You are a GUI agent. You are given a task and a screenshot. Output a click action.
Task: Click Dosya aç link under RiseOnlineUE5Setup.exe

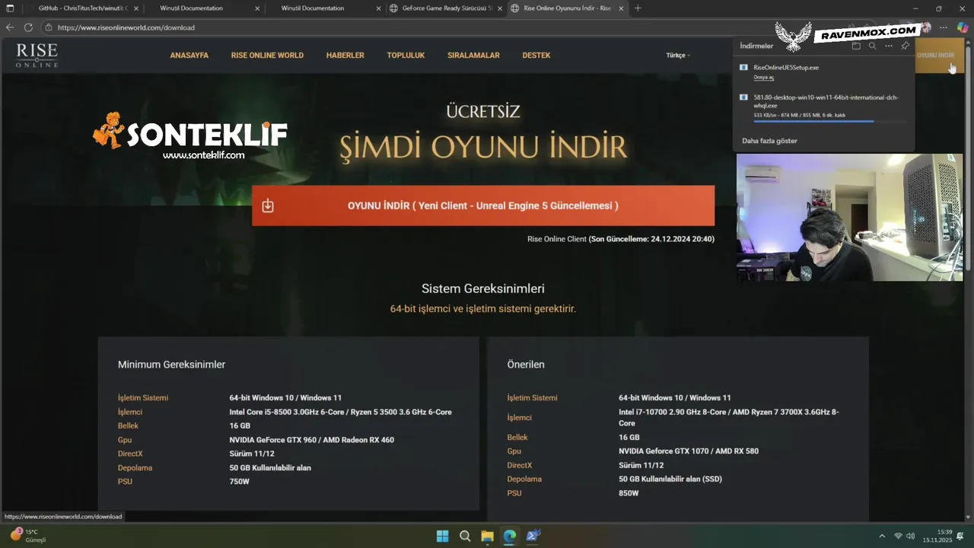coord(763,77)
